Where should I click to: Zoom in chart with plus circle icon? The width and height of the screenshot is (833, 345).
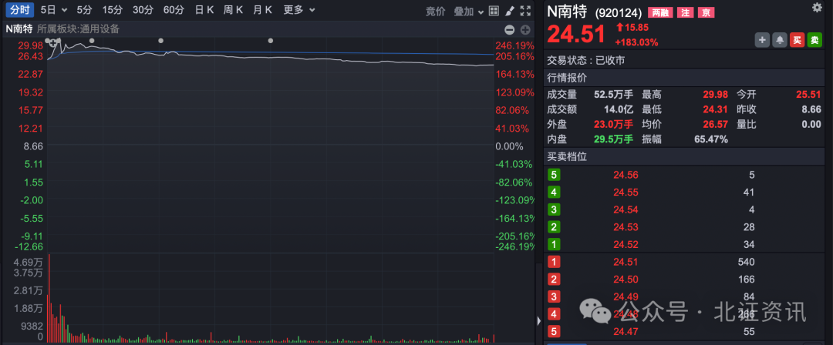pos(525,30)
